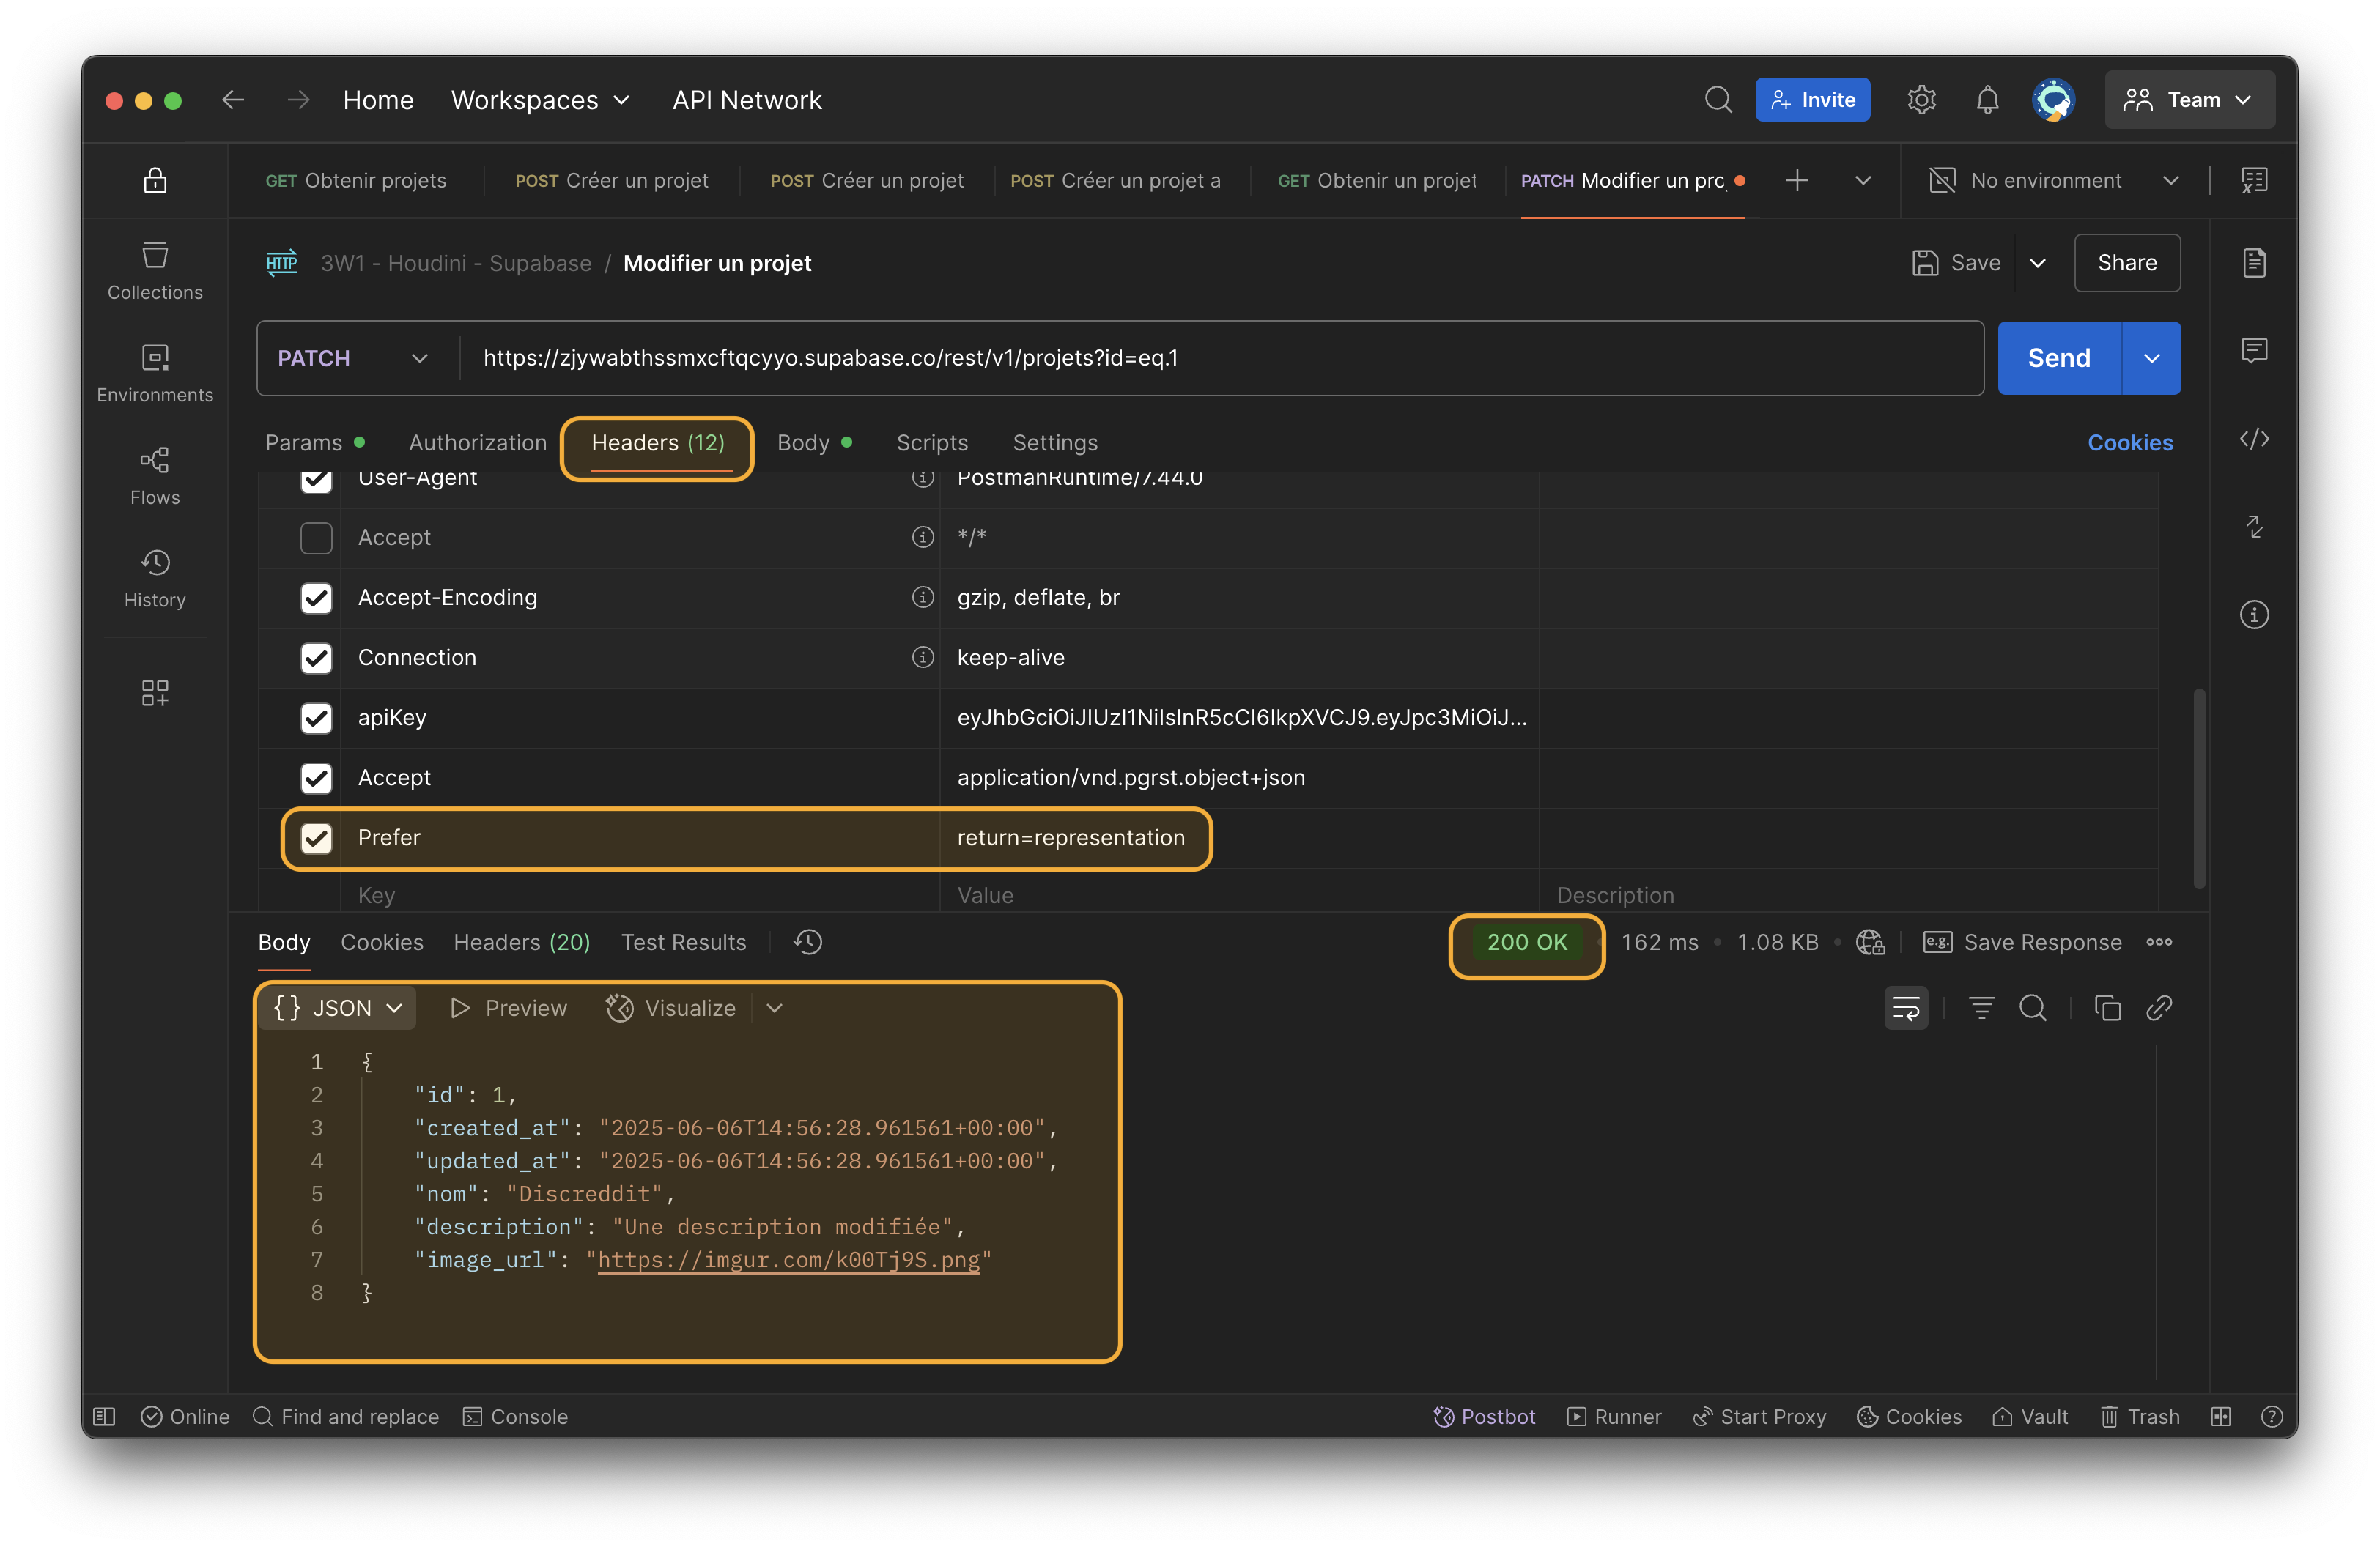This screenshot has width=2380, height=1547.
Task: Click the Send button
Action: click(2059, 359)
